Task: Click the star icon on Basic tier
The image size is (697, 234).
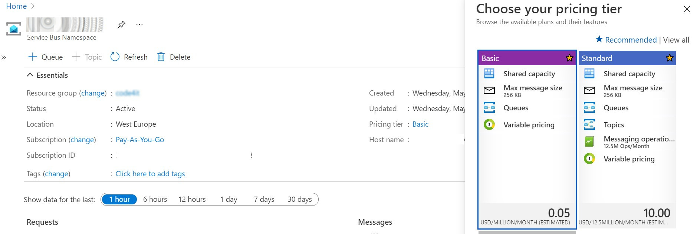Action: point(569,58)
